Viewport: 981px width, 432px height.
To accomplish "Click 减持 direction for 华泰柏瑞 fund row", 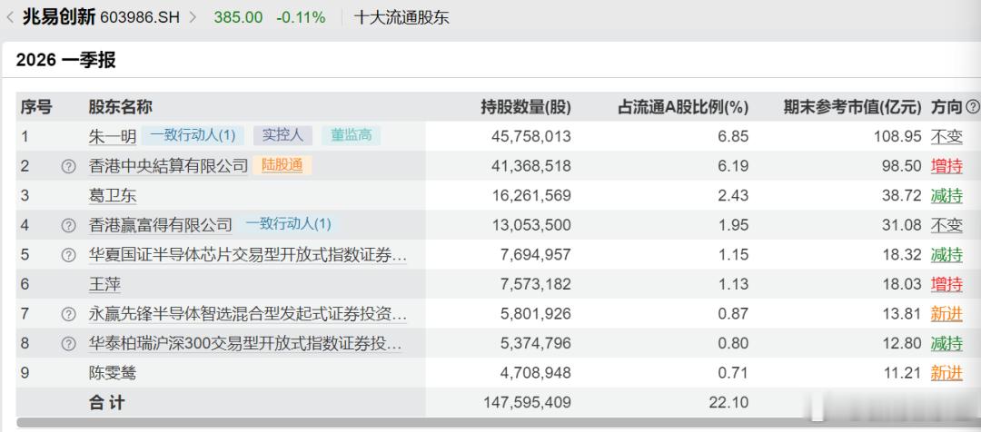I will (946, 344).
